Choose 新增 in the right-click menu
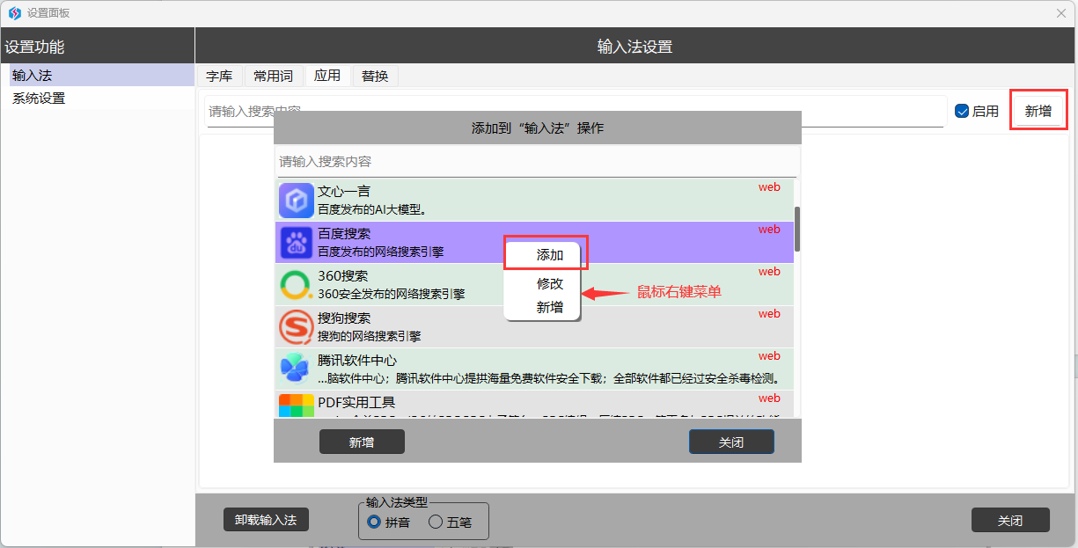Screen dimensions: 1078x548 (x=549, y=307)
